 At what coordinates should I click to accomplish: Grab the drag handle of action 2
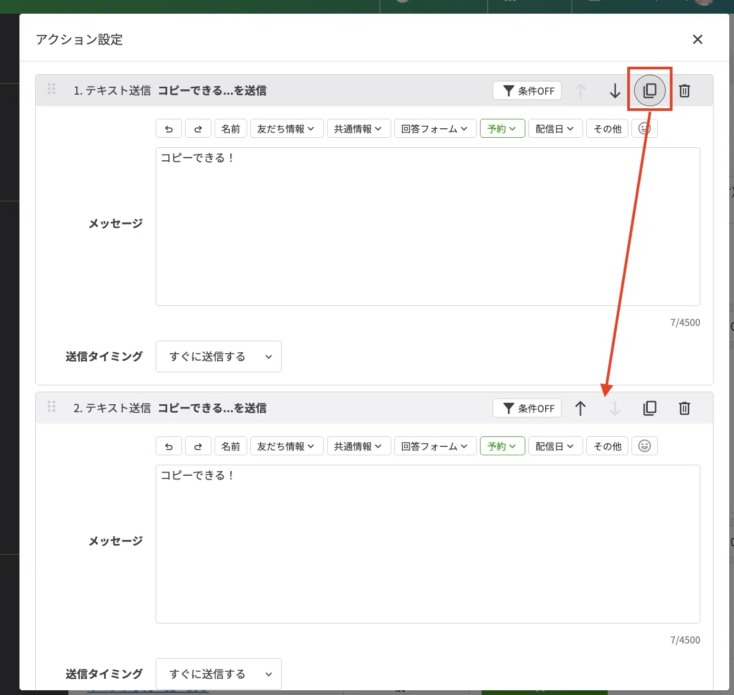coord(52,406)
